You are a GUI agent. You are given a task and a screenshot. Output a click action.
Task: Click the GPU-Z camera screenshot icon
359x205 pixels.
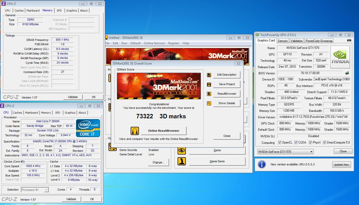349,40
